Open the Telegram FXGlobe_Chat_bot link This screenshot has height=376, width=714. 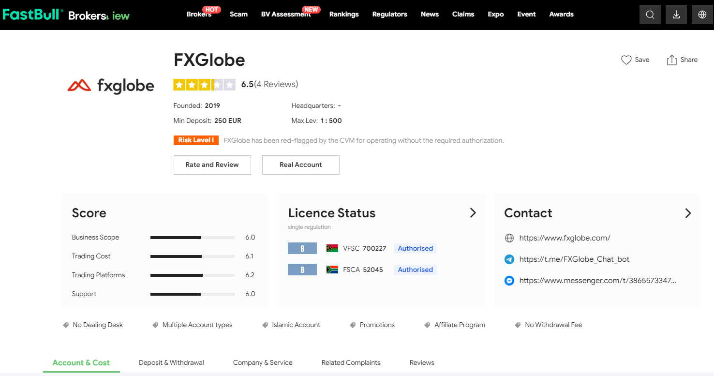(x=574, y=259)
